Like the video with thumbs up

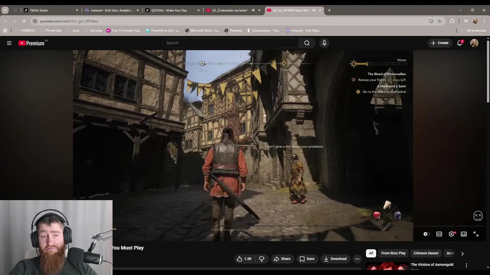(x=244, y=259)
